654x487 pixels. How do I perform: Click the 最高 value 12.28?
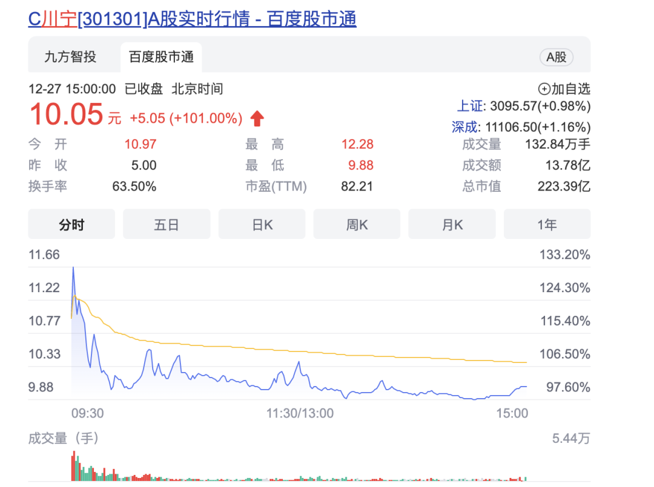[x=357, y=144]
